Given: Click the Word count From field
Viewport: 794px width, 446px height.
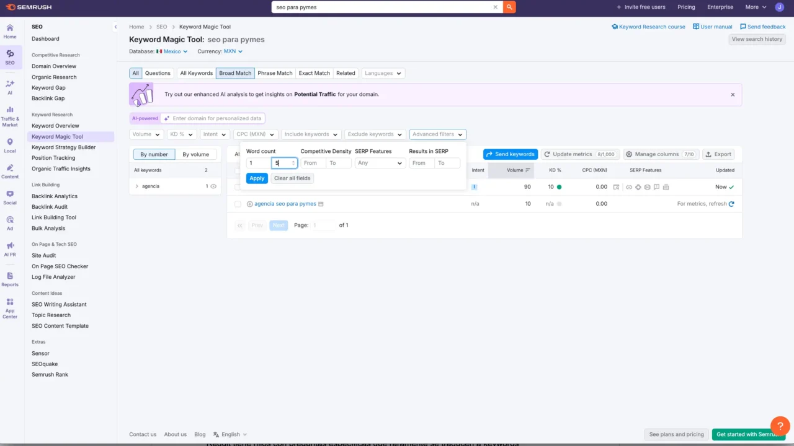Looking at the screenshot, I should 257,163.
